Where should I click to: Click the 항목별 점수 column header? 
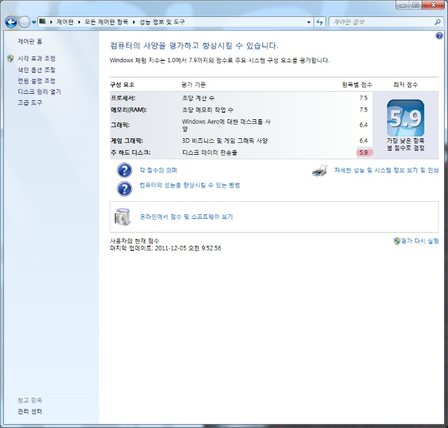click(x=357, y=85)
